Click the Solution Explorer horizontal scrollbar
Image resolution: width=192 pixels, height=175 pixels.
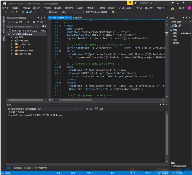(x=26, y=100)
